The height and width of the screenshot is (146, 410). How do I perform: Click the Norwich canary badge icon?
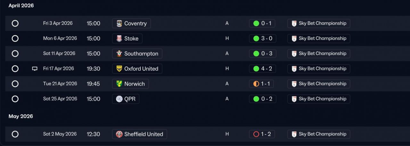(119, 84)
